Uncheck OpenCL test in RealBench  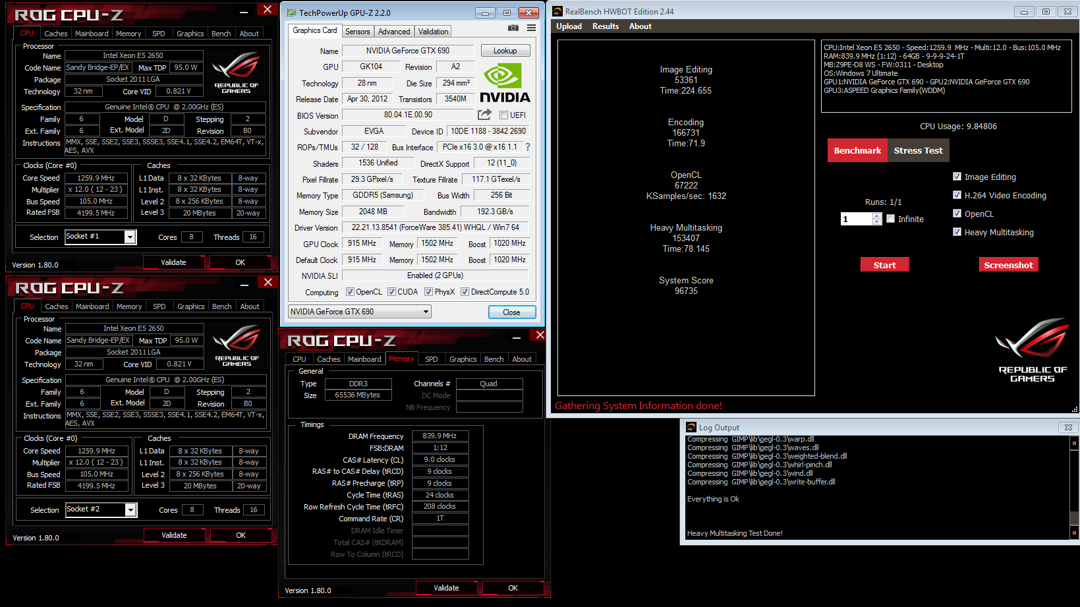957,214
